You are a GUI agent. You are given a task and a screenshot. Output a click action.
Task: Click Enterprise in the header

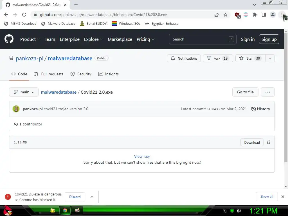(70, 39)
